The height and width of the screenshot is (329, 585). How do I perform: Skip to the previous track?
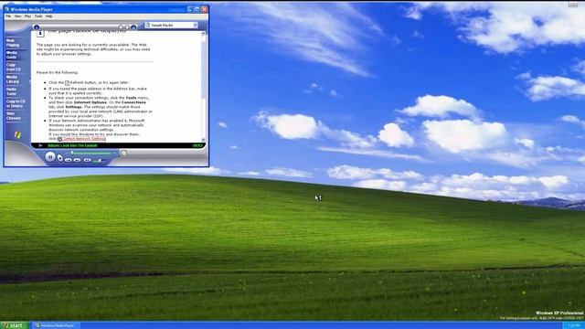(69, 160)
